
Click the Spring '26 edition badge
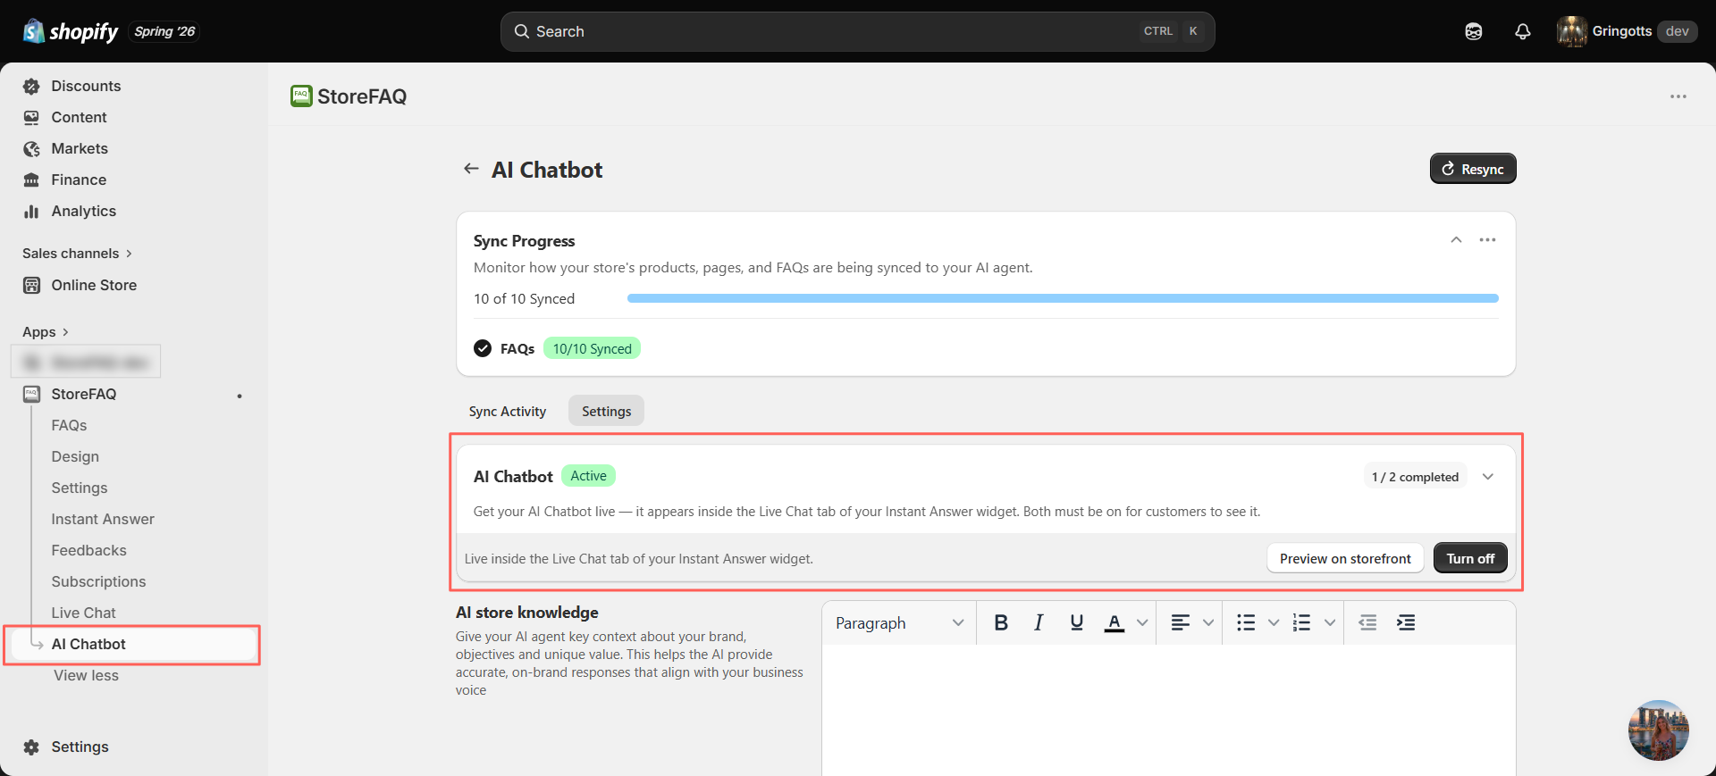click(x=164, y=31)
